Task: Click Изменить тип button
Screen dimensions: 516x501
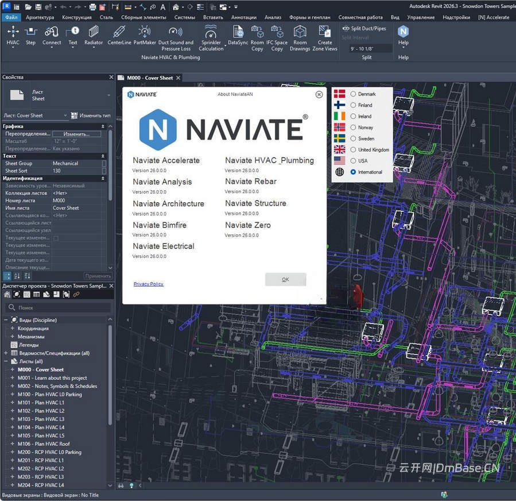Action: tap(91, 115)
